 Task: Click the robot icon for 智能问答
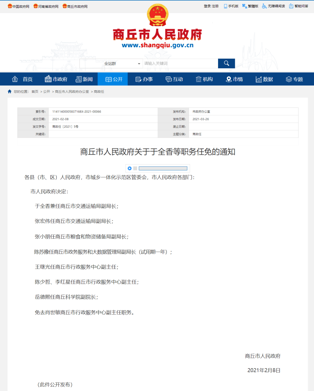[x=291, y=6]
